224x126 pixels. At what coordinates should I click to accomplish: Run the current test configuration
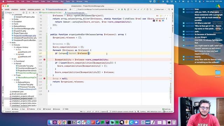click(x=119, y=9)
